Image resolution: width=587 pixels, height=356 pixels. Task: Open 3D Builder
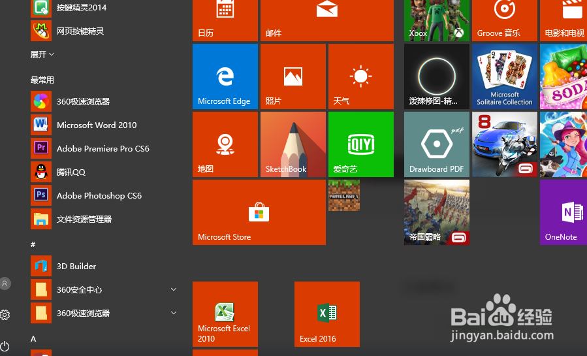point(105,266)
